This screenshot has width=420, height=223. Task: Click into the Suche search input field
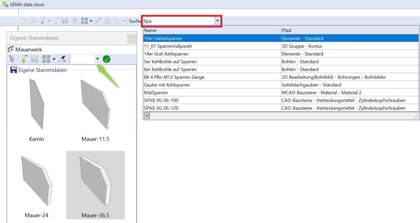tap(178, 21)
